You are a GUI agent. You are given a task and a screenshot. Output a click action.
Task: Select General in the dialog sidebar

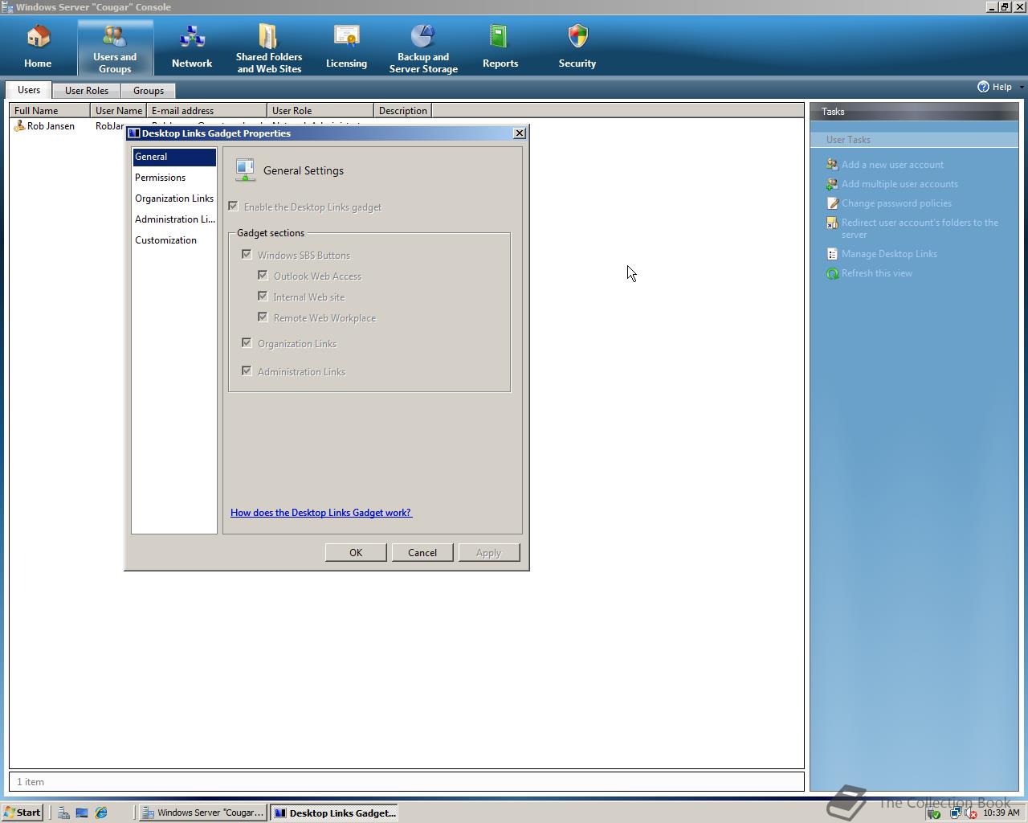(174, 157)
